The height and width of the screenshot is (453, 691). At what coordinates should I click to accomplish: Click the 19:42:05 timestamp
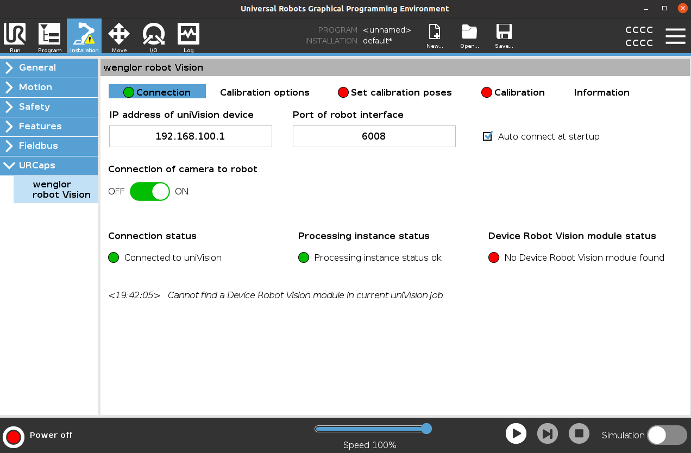pyautogui.click(x=134, y=295)
